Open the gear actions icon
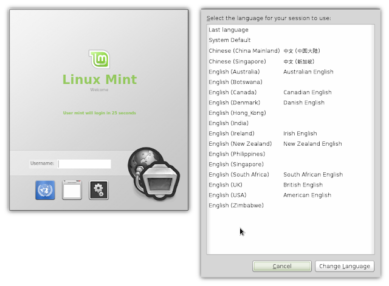This screenshot has width=389, height=286. [x=99, y=191]
